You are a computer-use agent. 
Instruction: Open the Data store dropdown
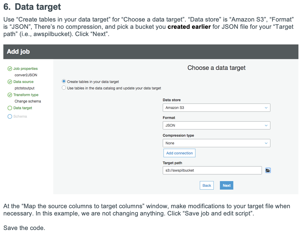[x=216, y=108]
